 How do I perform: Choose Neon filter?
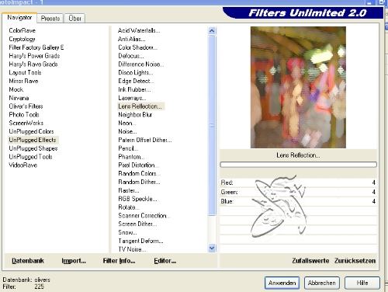126,123
